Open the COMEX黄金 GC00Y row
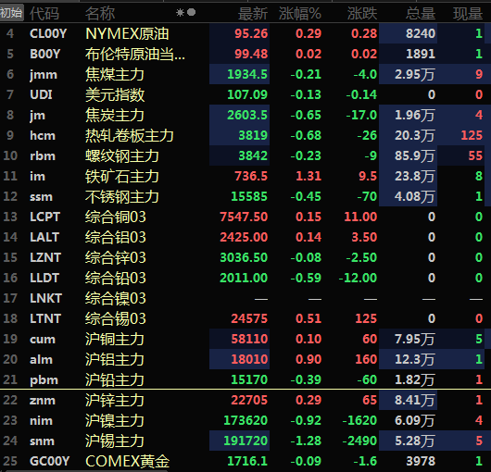The image size is (491, 472). [x=245, y=461]
